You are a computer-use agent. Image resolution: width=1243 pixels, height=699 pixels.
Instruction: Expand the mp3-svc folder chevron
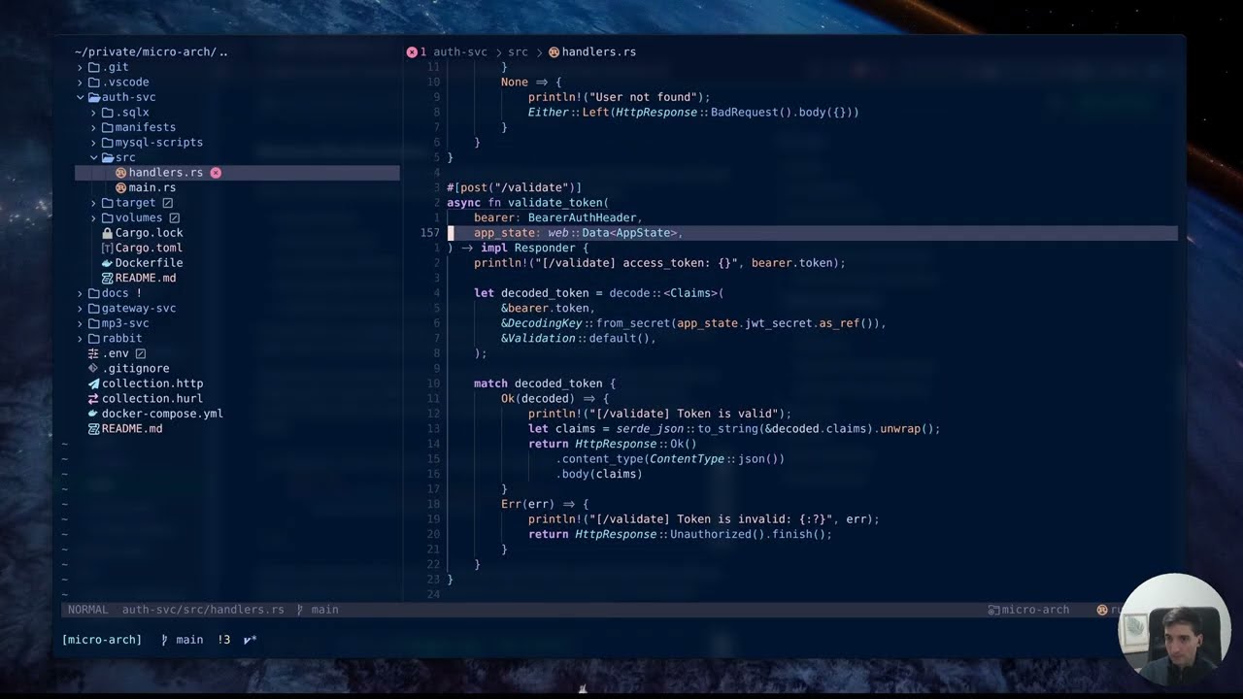click(81, 323)
